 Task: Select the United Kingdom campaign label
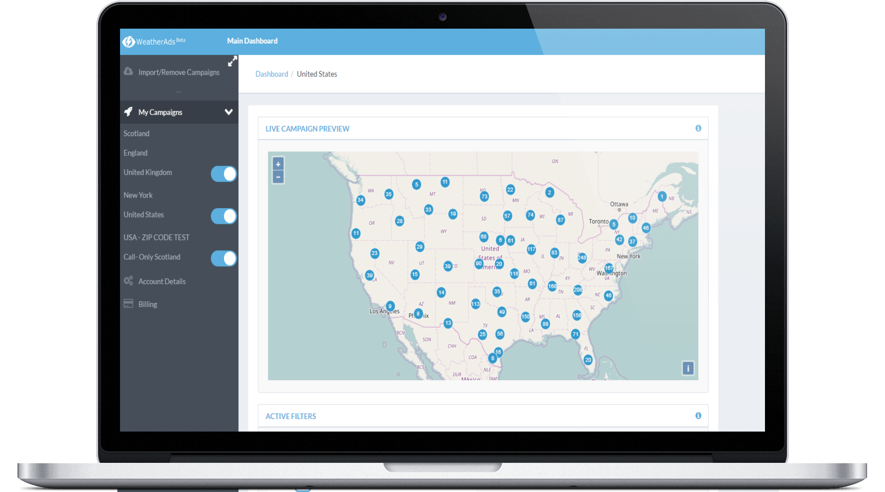(x=148, y=172)
